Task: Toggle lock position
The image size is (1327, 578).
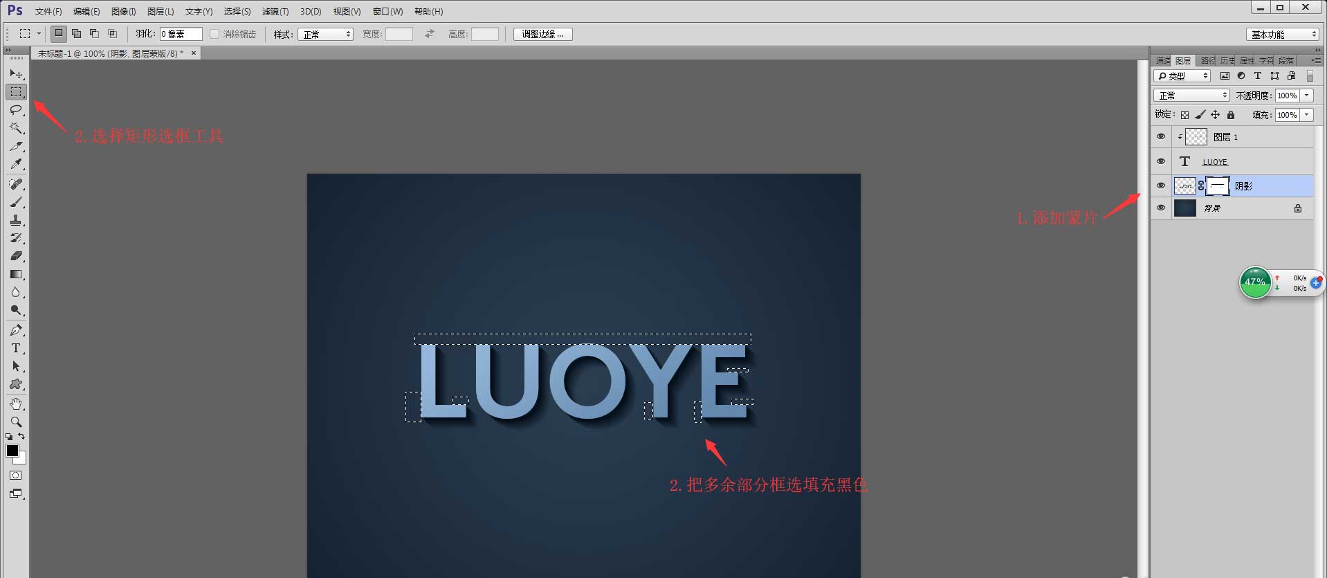Action: click(x=1215, y=115)
